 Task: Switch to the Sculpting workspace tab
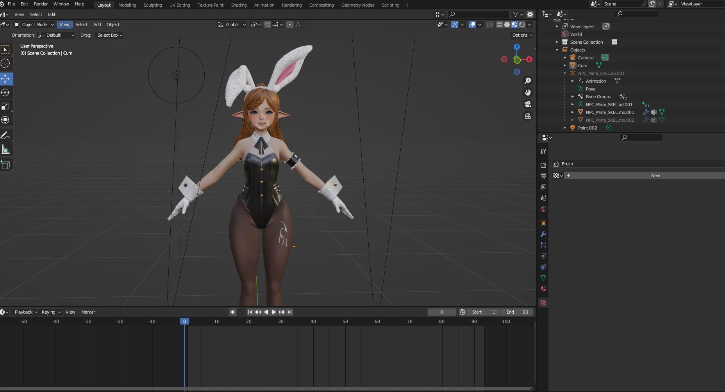[152, 5]
